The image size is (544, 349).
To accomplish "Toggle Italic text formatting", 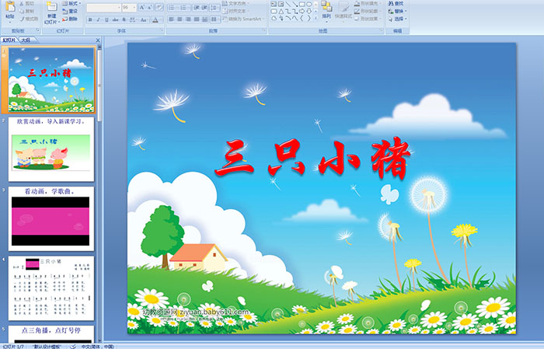I will click(96, 19).
